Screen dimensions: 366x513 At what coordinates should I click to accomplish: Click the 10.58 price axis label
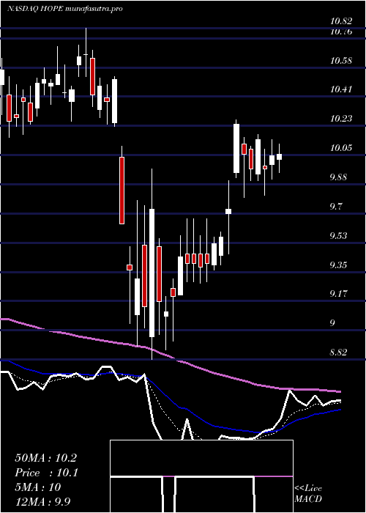341,61
